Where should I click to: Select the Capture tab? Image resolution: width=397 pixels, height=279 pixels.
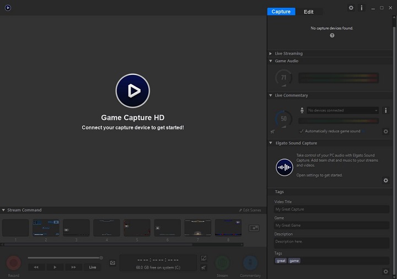[x=281, y=12]
